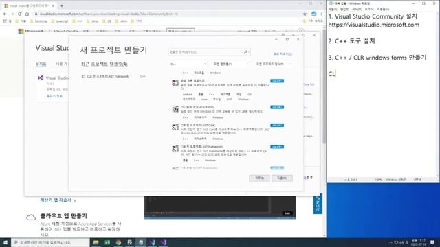Click the Next button in new project dialog

pyautogui.click(x=282, y=178)
